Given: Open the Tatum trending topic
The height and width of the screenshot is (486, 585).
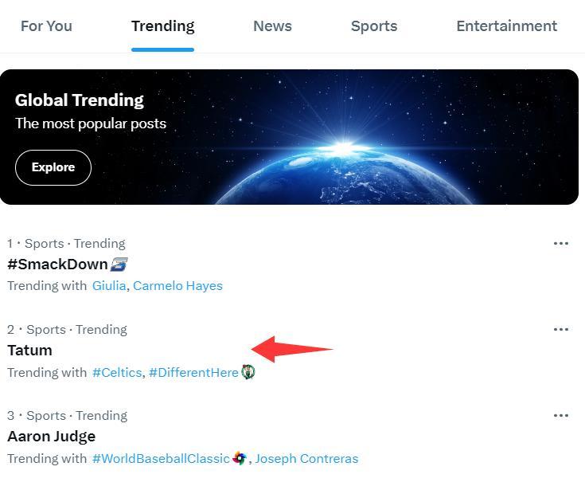Looking at the screenshot, I should [x=29, y=351].
